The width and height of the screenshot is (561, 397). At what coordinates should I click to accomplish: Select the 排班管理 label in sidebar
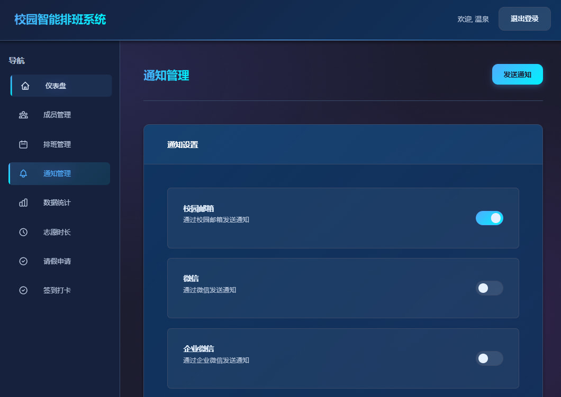tap(57, 144)
